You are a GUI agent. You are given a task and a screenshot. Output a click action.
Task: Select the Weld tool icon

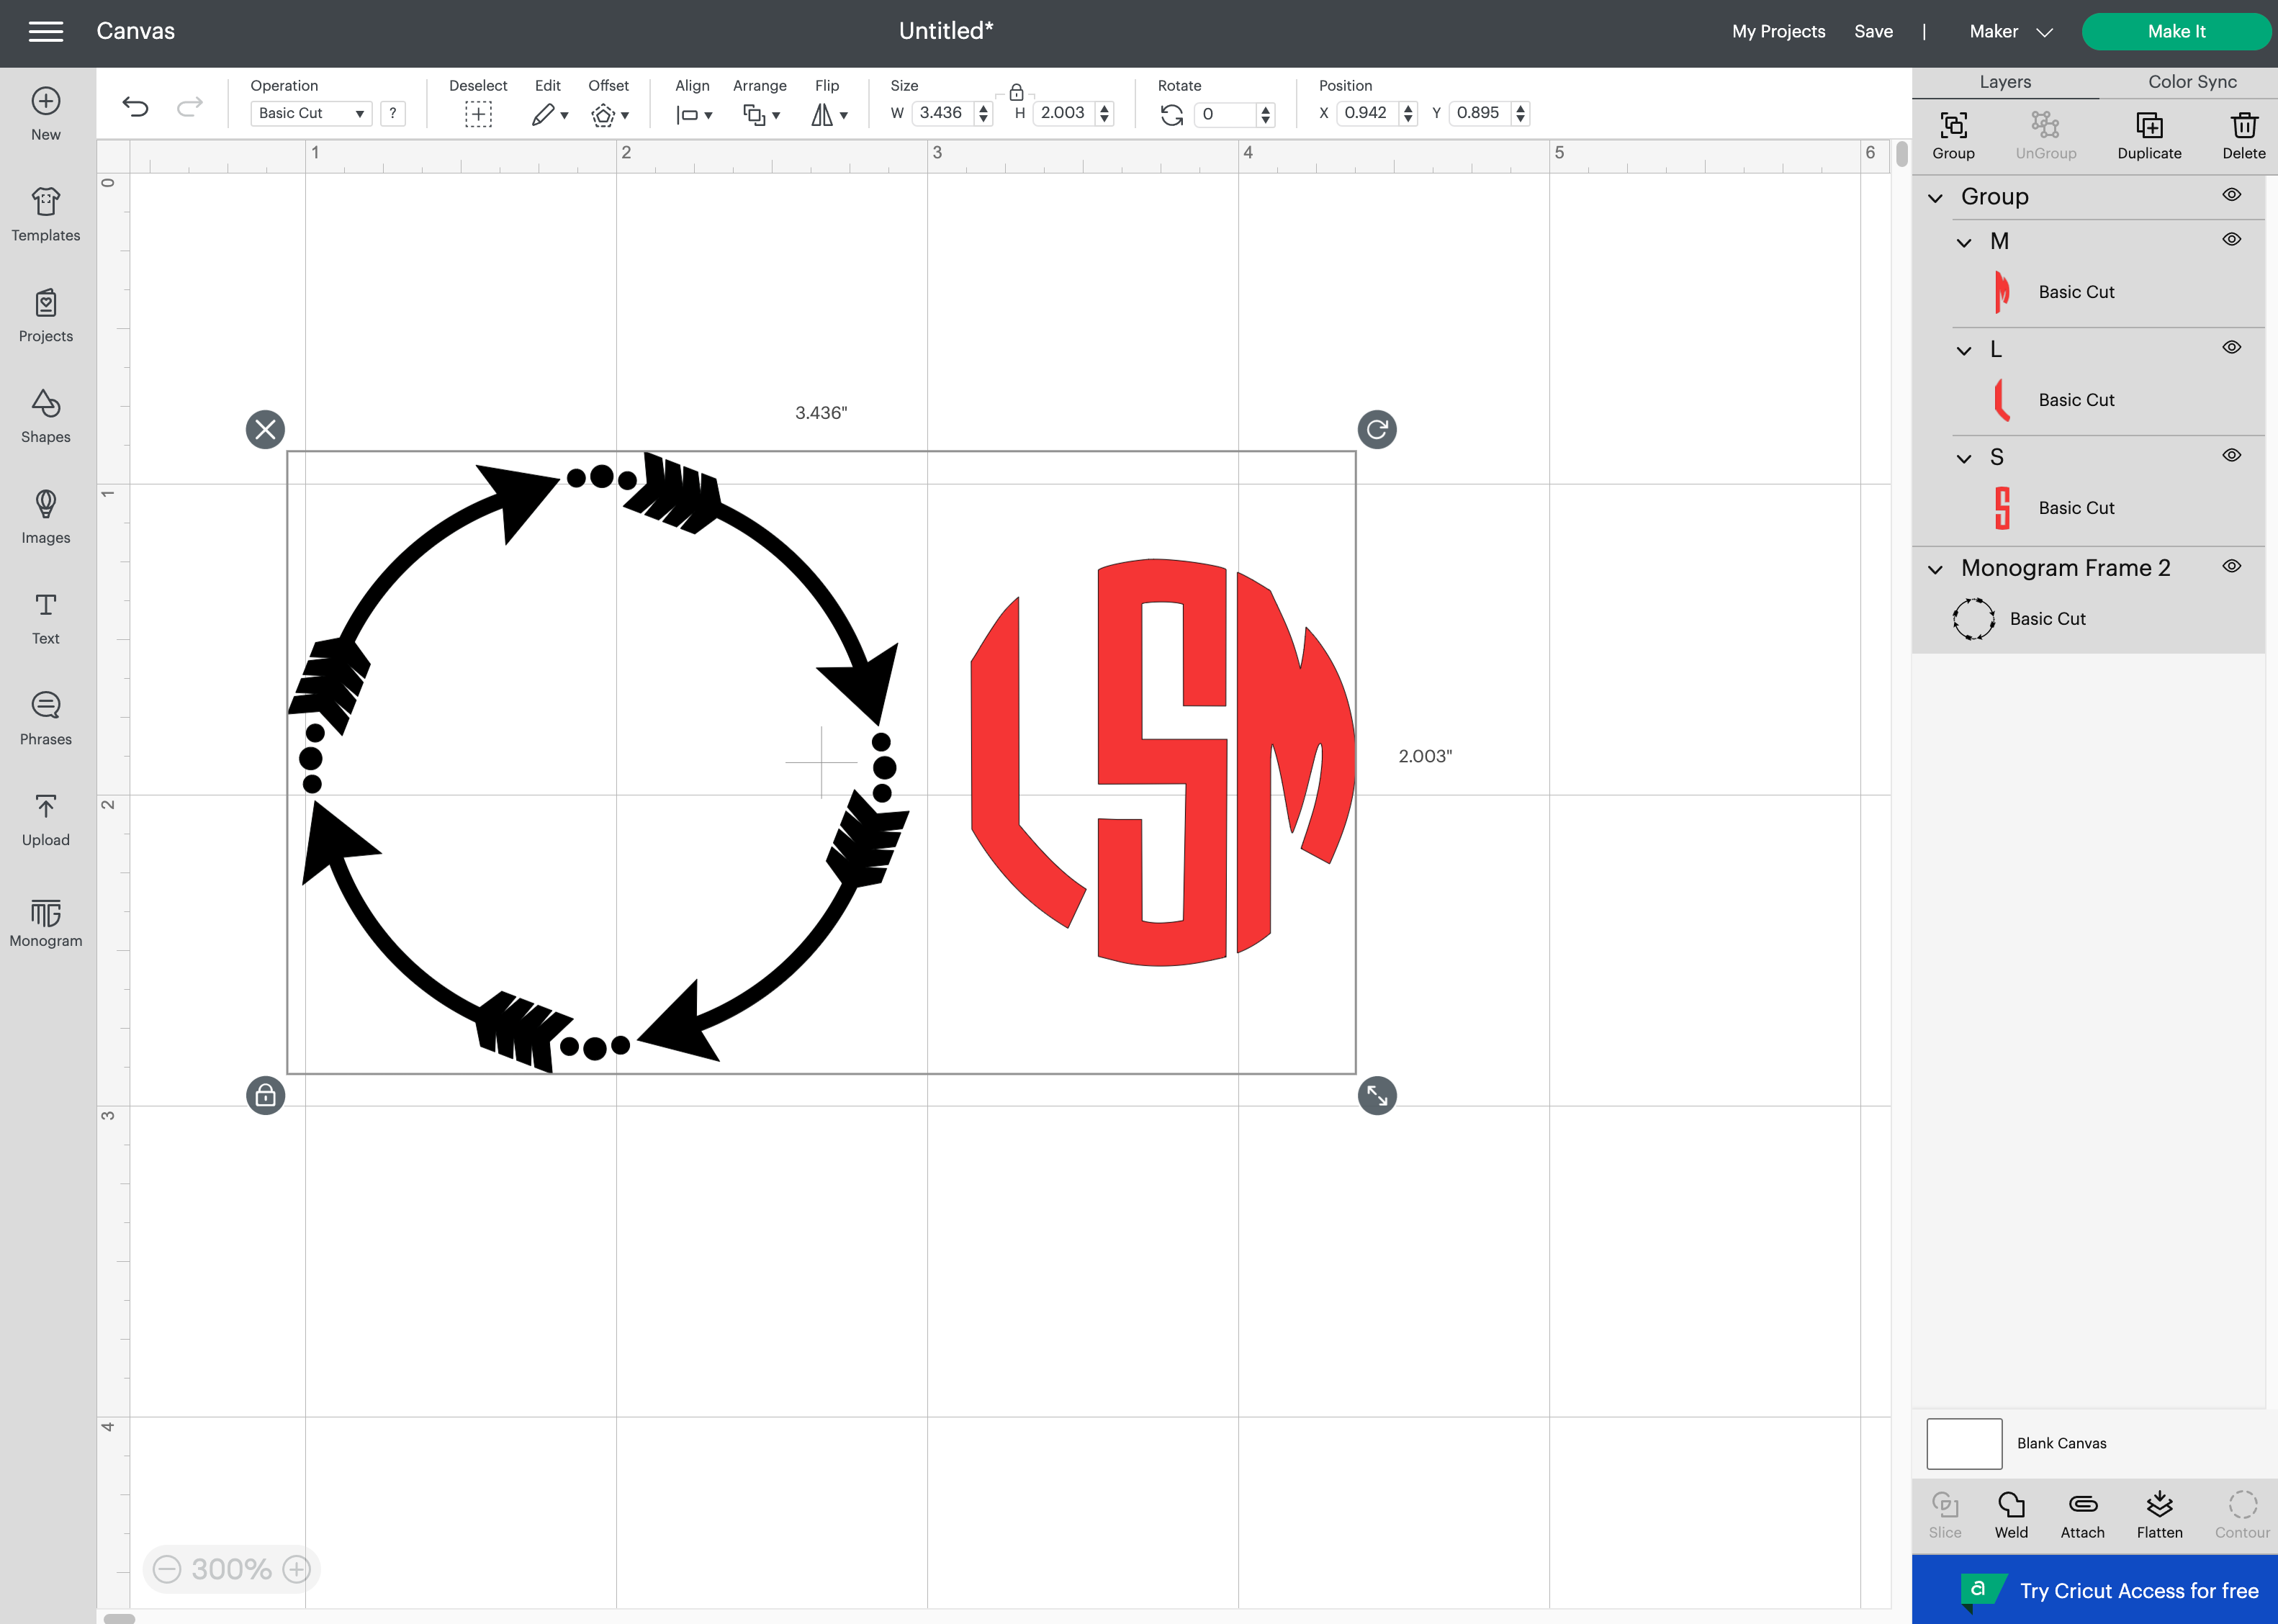(x=2012, y=1512)
